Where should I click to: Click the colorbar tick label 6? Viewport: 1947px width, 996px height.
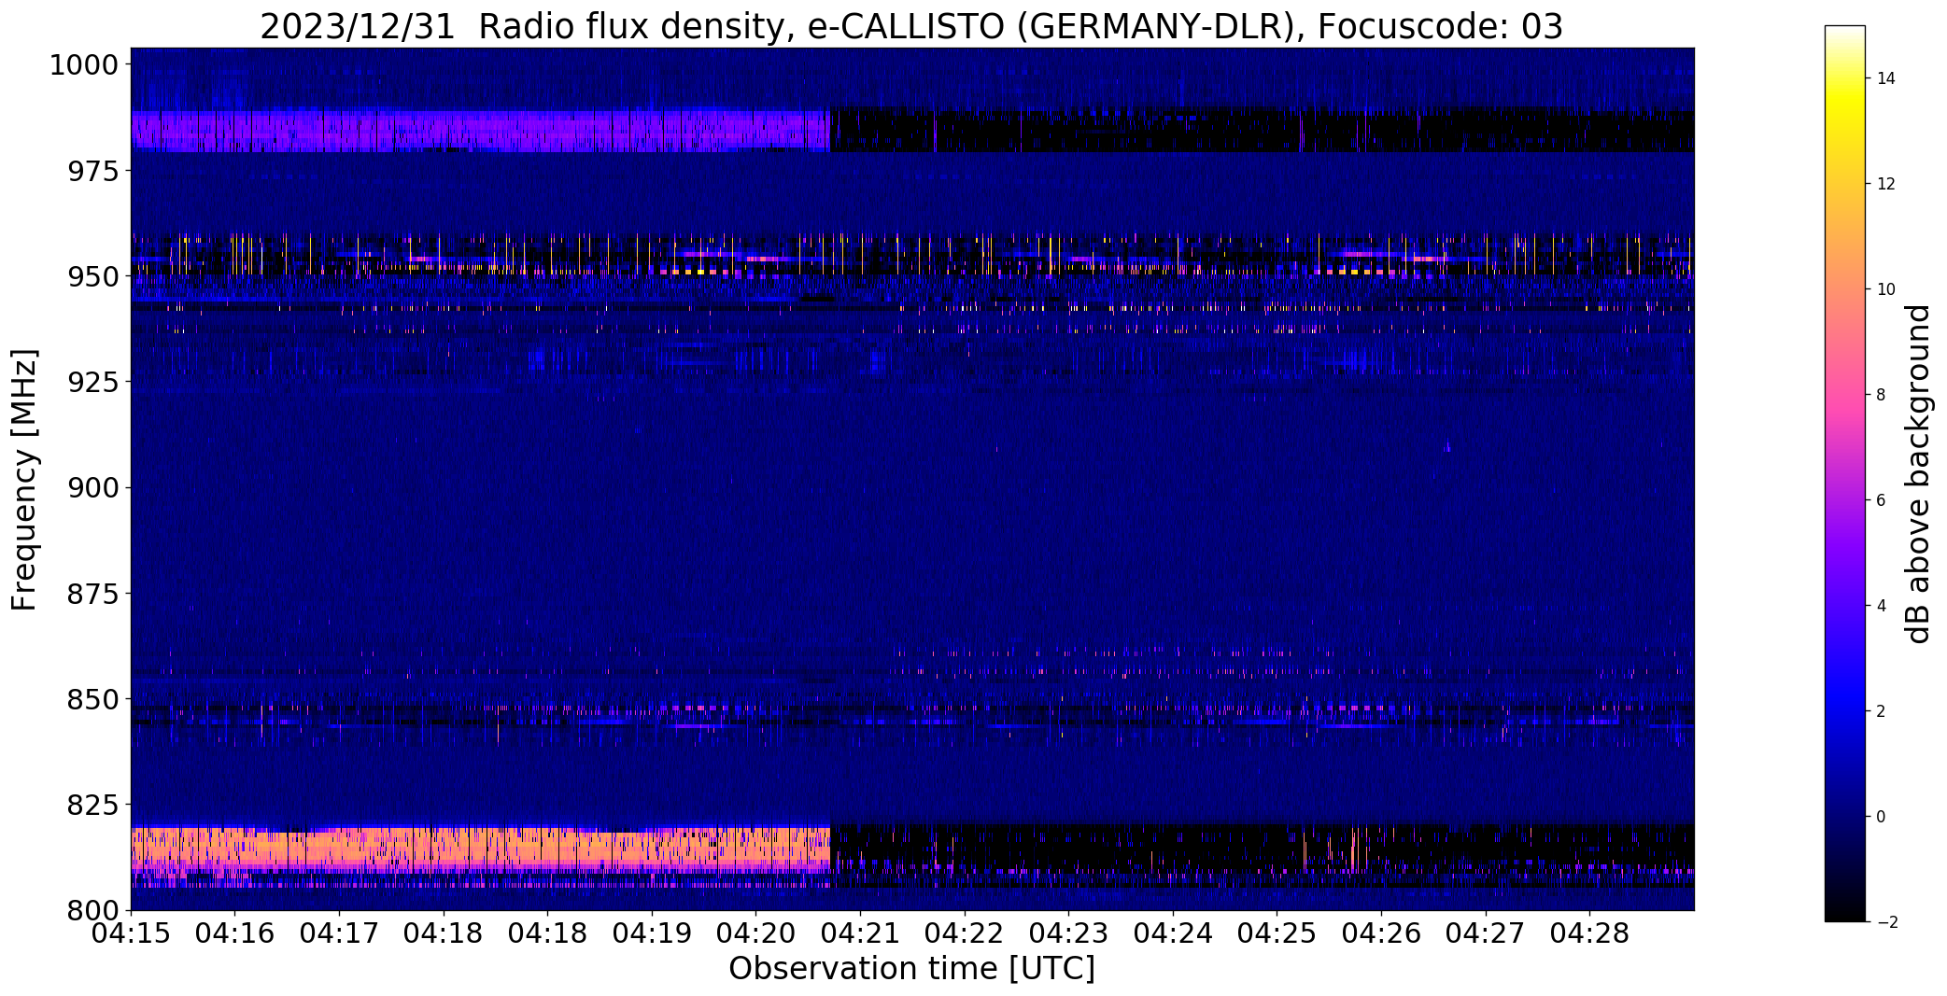pyautogui.click(x=1881, y=500)
